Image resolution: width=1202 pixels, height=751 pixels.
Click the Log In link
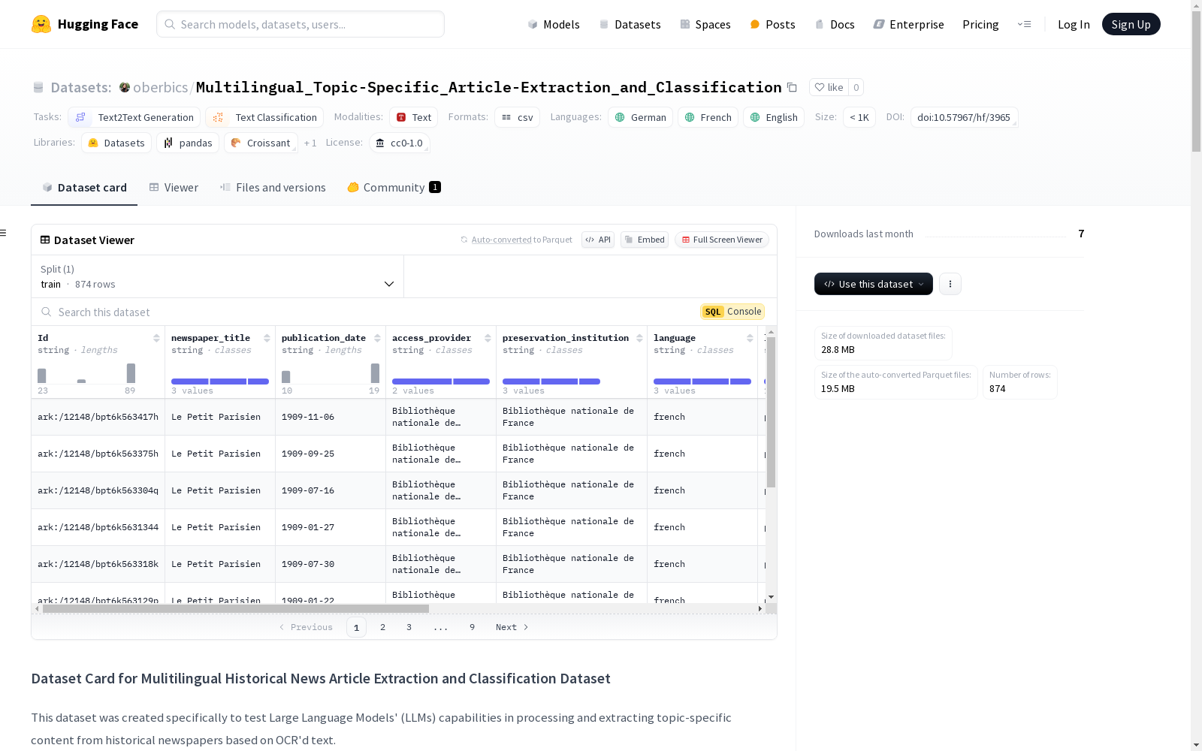click(1074, 24)
